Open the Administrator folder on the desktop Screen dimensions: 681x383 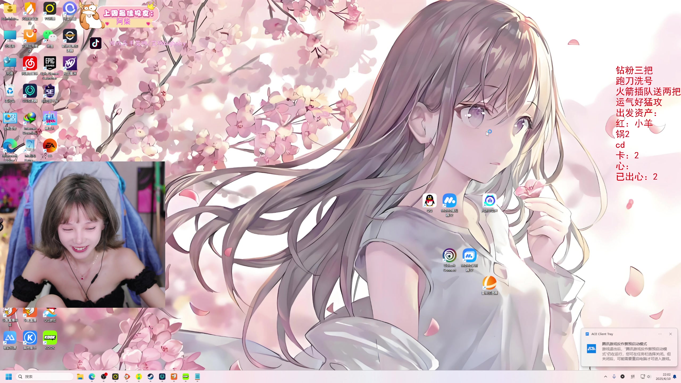click(x=10, y=11)
